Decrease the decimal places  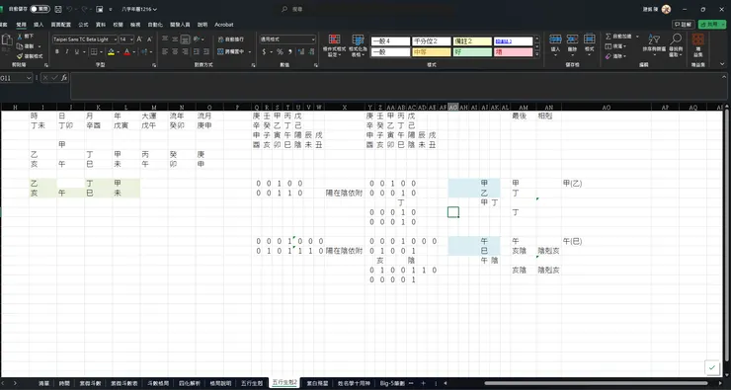pyautogui.click(x=311, y=51)
